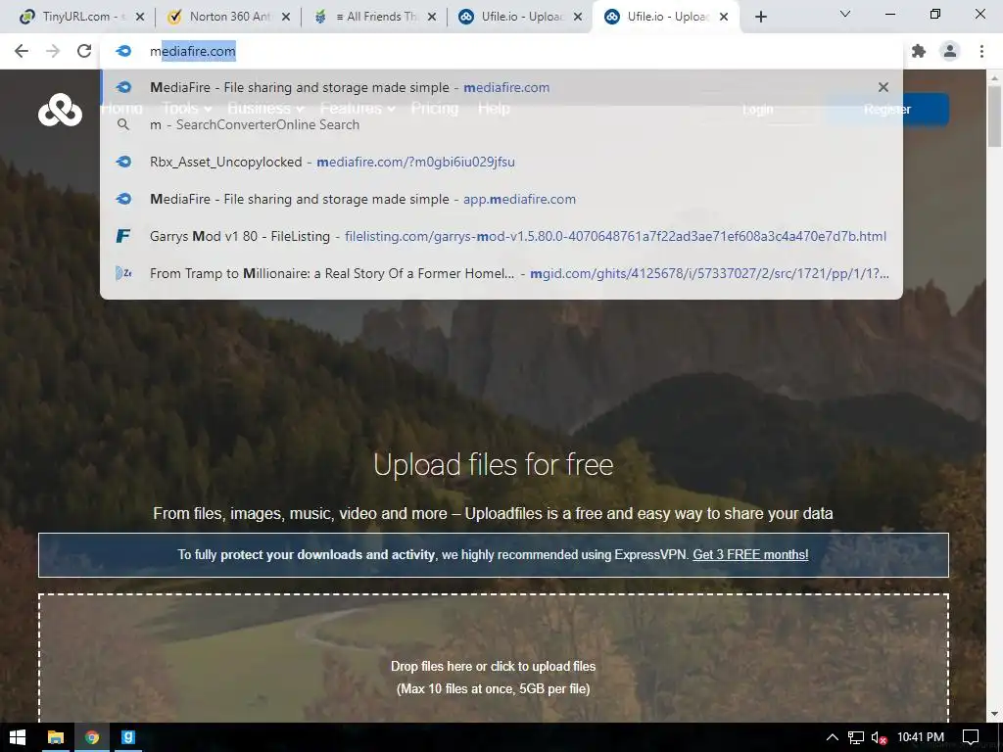Close the All Friends tab

[x=432, y=17]
